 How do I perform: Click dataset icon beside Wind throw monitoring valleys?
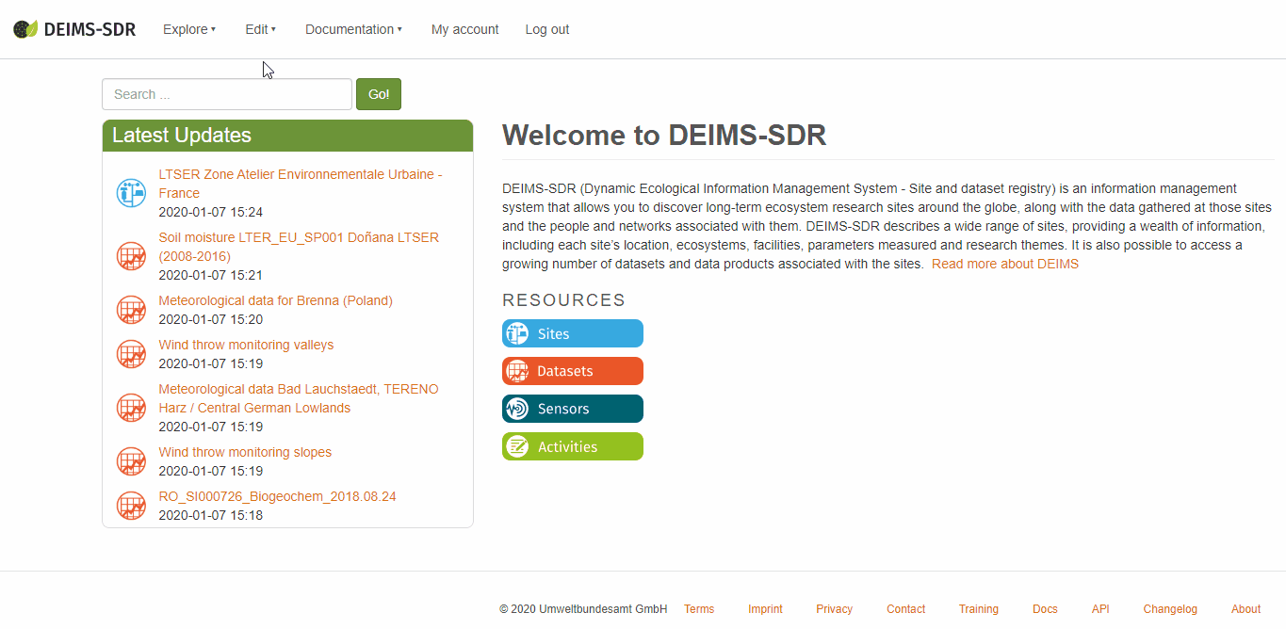pyautogui.click(x=131, y=354)
